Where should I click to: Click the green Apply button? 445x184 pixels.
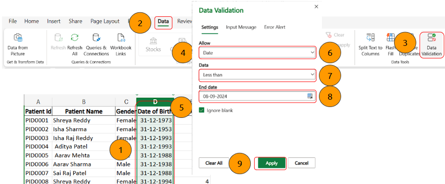(271, 163)
